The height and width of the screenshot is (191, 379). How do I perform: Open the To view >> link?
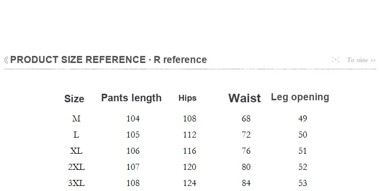point(361,60)
